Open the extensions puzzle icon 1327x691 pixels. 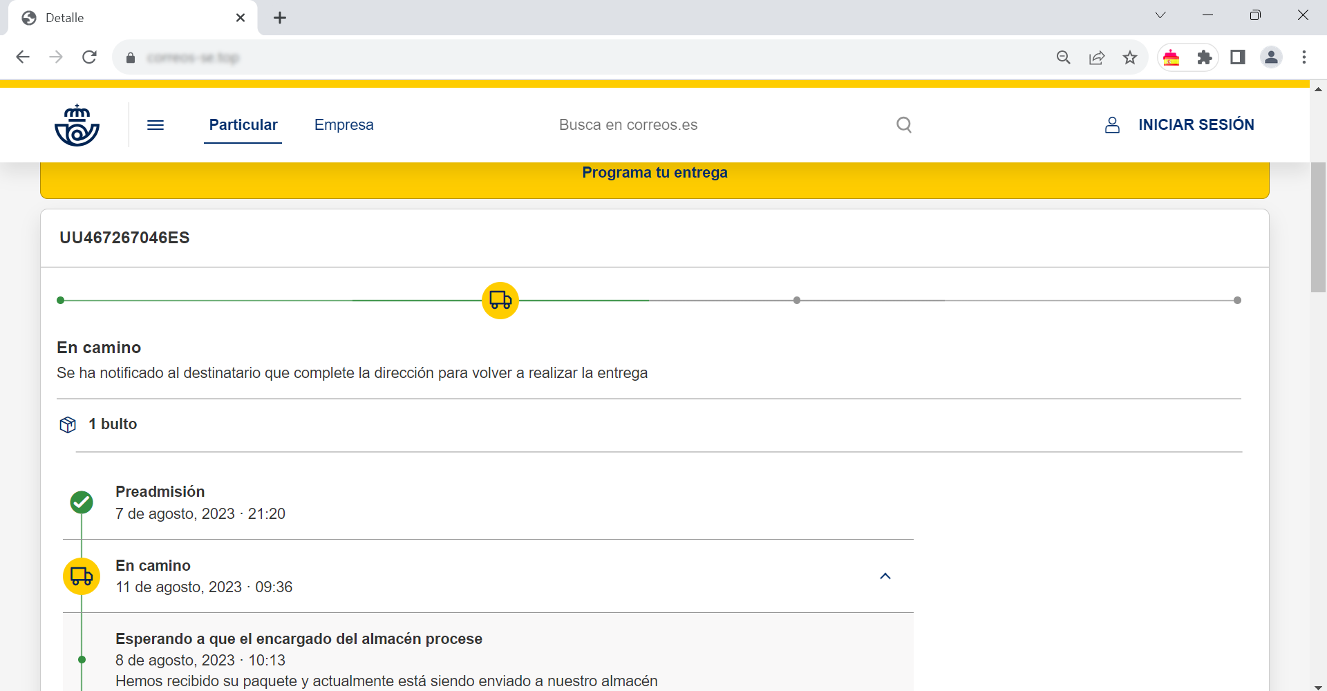(1205, 57)
